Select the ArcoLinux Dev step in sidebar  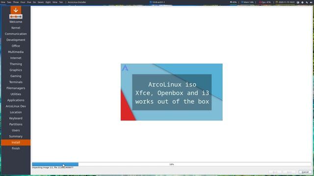click(16, 106)
